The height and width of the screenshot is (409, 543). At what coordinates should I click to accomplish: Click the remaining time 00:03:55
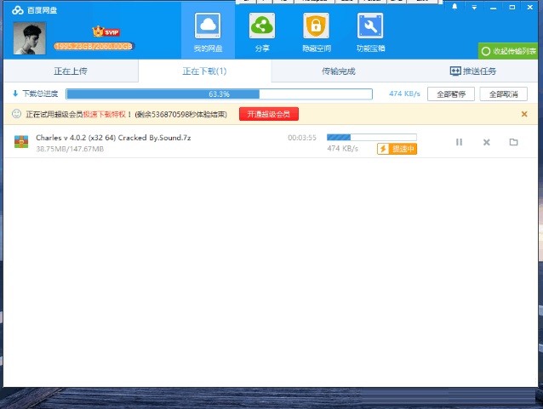(x=302, y=138)
